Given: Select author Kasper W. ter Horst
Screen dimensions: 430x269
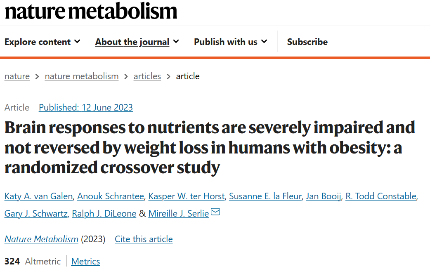Looking at the screenshot, I should 187,196.
